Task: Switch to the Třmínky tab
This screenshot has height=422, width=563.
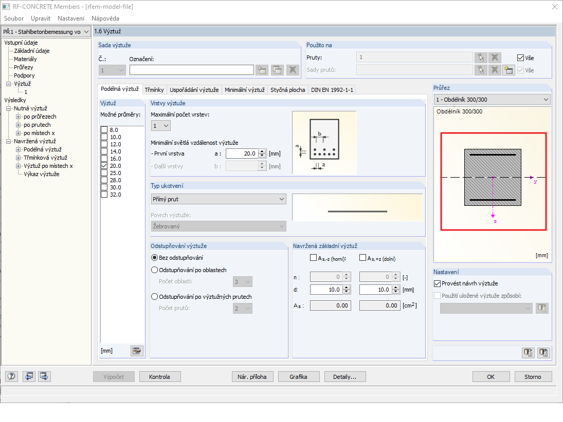Action: click(x=154, y=90)
